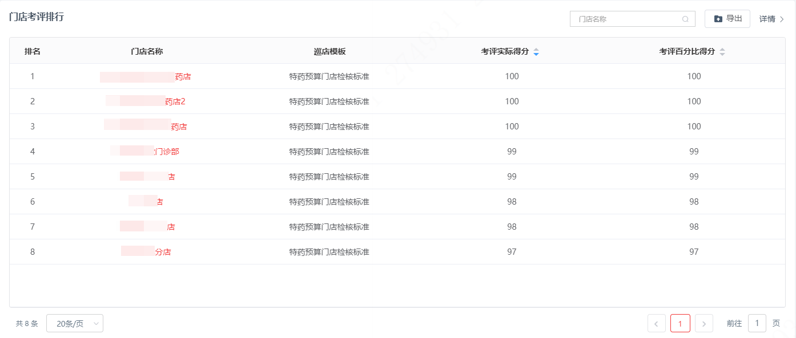The image size is (796, 338).
Task: Open the 门诊部 store link in row 4
Action: pyautogui.click(x=146, y=152)
